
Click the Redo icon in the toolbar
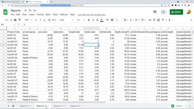11,20
